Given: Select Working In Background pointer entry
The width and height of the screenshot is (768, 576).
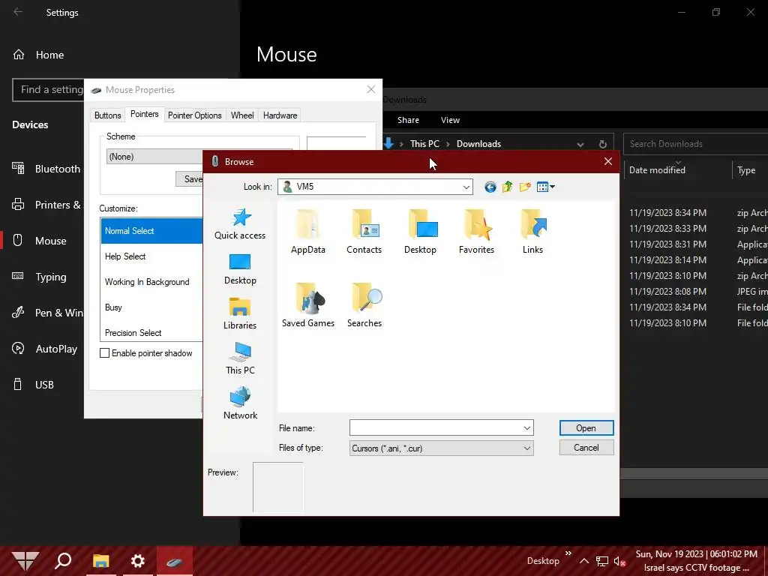Looking at the screenshot, I should click(x=151, y=282).
